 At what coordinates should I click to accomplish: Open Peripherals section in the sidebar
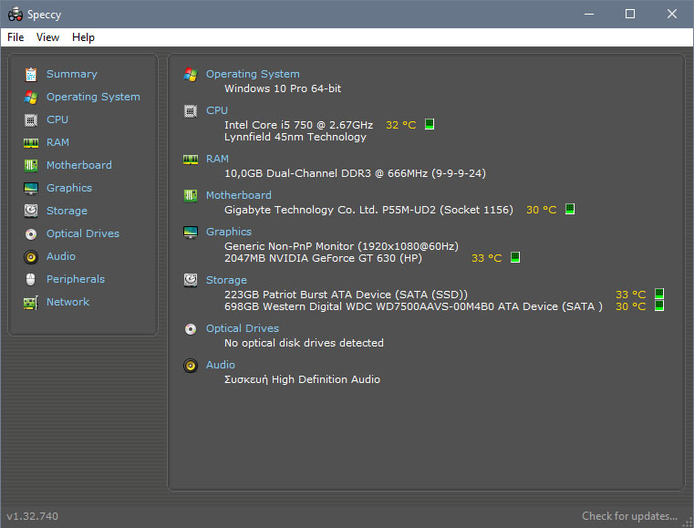pos(76,279)
